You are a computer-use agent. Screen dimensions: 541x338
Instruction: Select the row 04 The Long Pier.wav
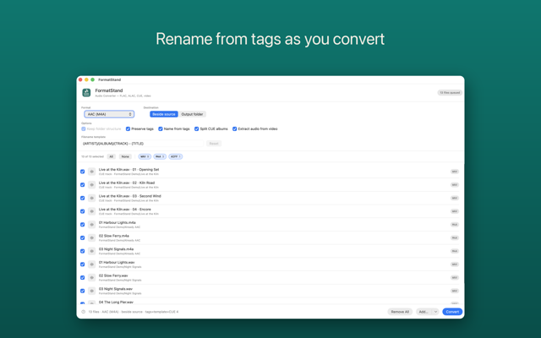pyautogui.click(x=270, y=303)
